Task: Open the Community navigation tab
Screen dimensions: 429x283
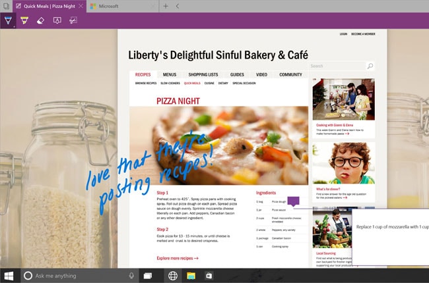Action: tap(290, 75)
